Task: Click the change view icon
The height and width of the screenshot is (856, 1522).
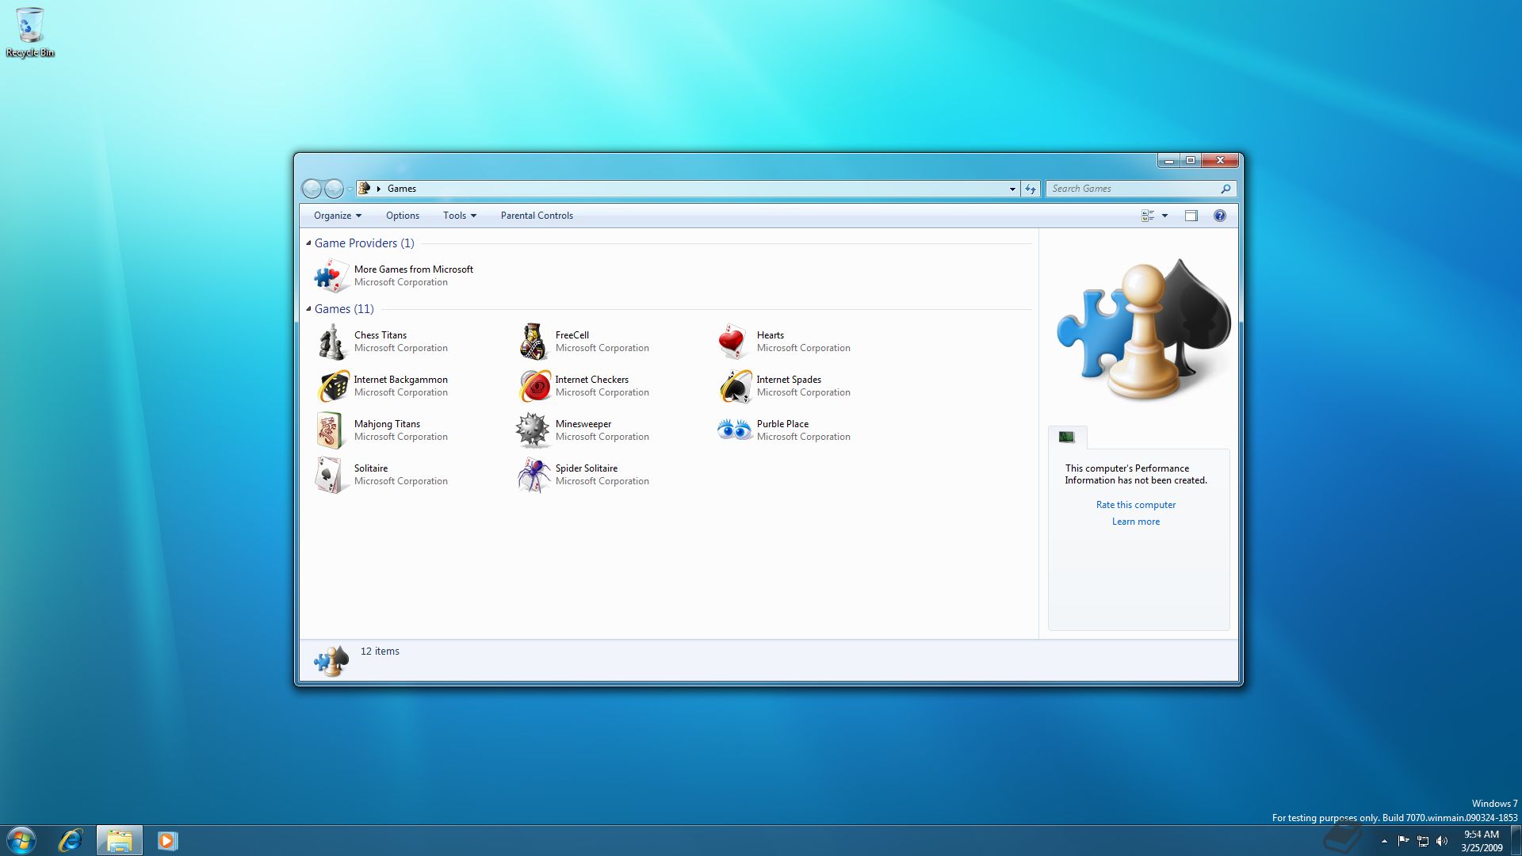Action: click(x=1147, y=216)
